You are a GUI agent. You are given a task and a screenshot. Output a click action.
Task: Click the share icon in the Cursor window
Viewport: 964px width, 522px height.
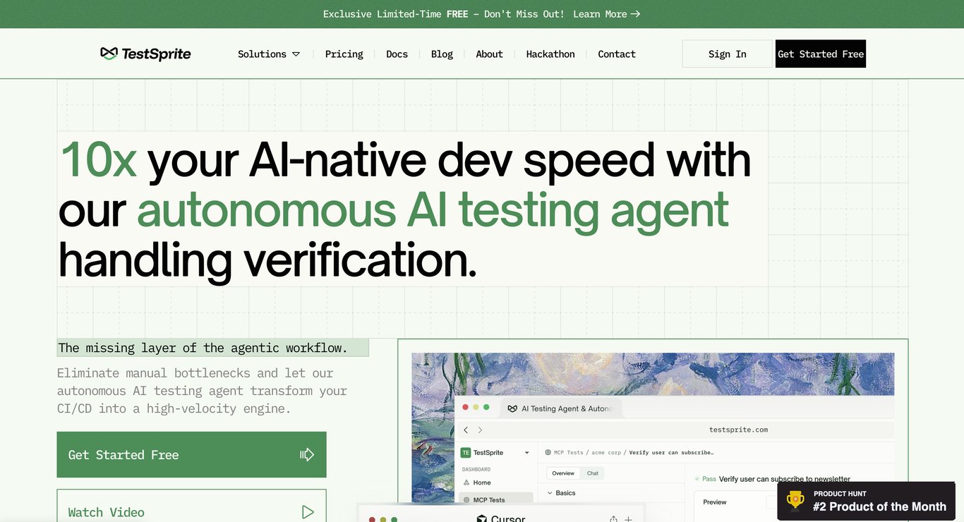coord(613,519)
